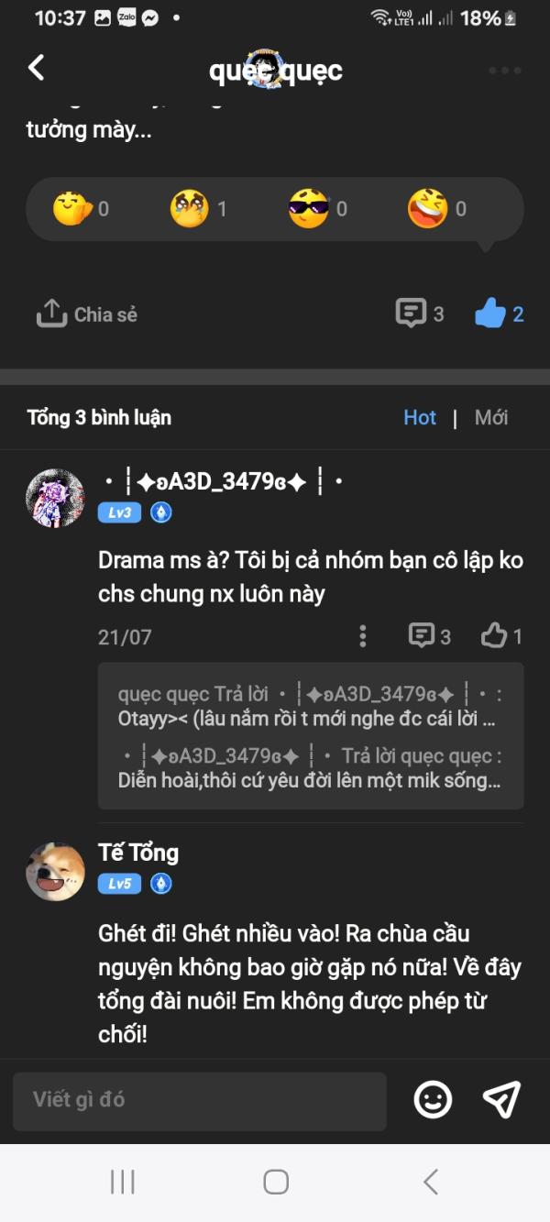
Task: React with the sunglasses emoji
Action: click(309, 209)
